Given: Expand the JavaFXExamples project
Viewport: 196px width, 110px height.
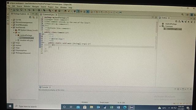Looking at the screenshot, I should (x=12, y=25).
